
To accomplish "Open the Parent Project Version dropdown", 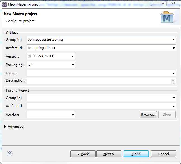I will 73,115.
